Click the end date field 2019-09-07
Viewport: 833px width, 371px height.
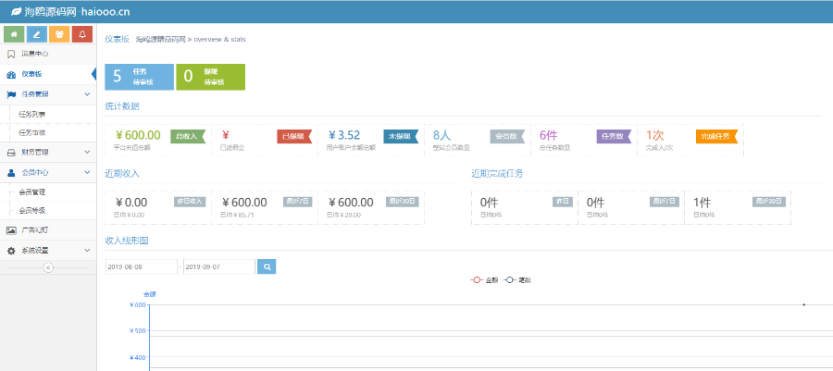coord(218,267)
